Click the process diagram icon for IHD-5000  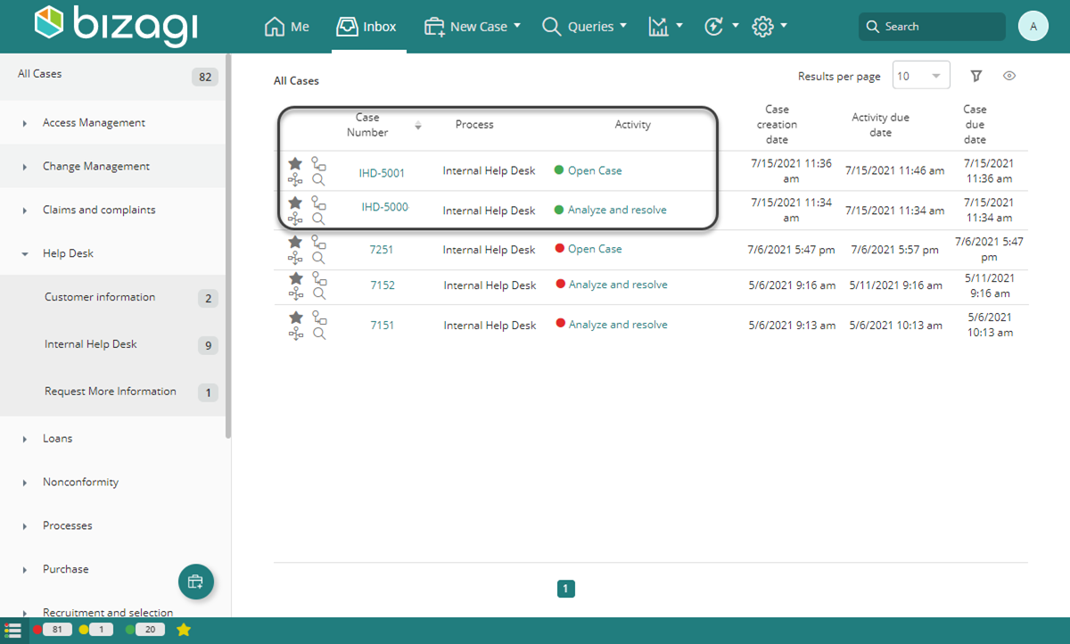(x=295, y=219)
